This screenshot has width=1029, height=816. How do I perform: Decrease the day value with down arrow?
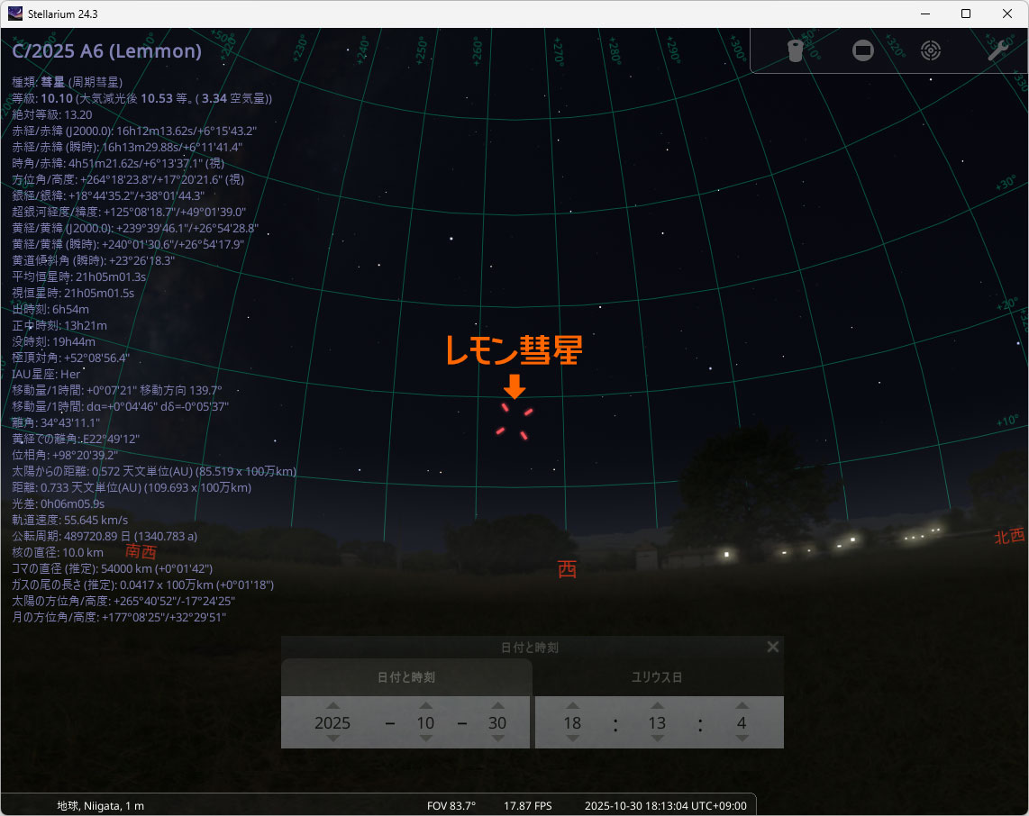tap(496, 739)
